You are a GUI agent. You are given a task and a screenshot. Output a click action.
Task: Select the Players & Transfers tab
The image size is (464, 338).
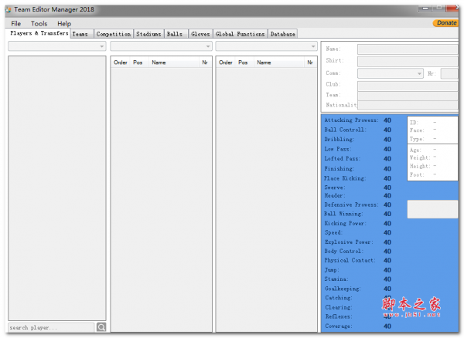click(x=39, y=33)
